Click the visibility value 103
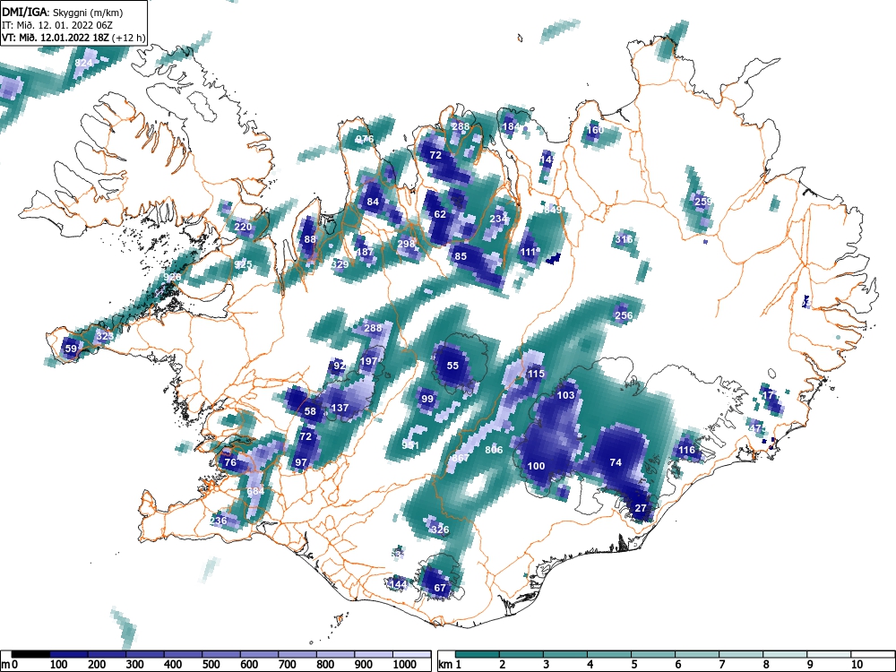The height and width of the screenshot is (672, 896). click(565, 395)
